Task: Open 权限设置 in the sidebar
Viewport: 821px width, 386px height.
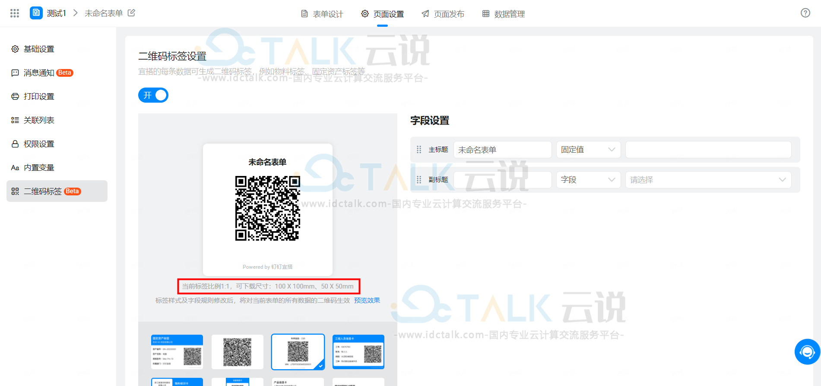Action: [x=57, y=144]
